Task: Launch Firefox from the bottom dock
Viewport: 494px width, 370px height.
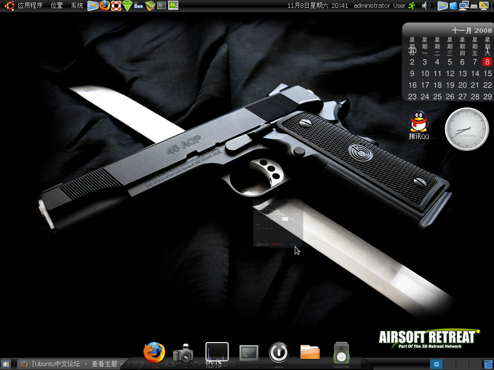Action: 154,353
